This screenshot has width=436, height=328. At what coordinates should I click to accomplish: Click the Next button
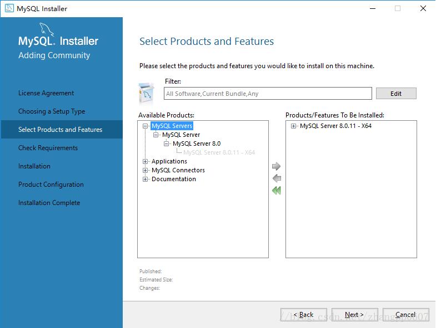click(354, 315)
